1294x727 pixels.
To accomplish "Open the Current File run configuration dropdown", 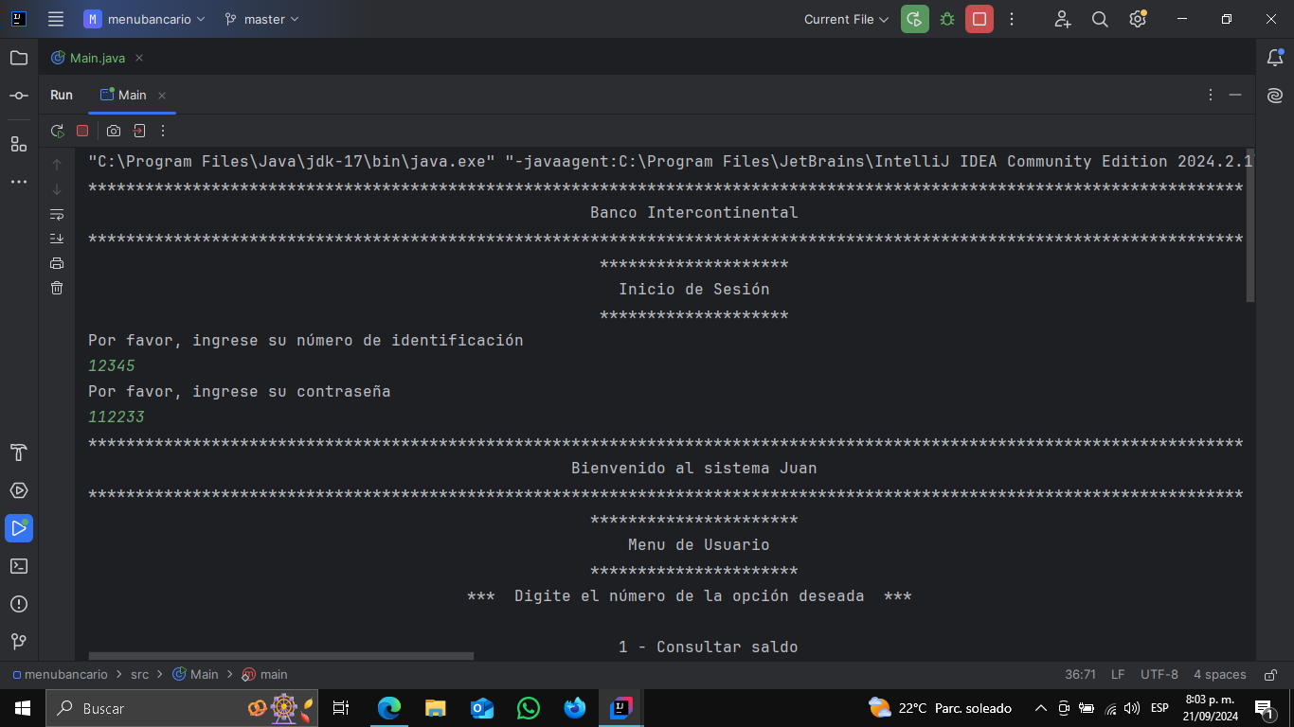I will pyautogui.click(x=846, y=19).
